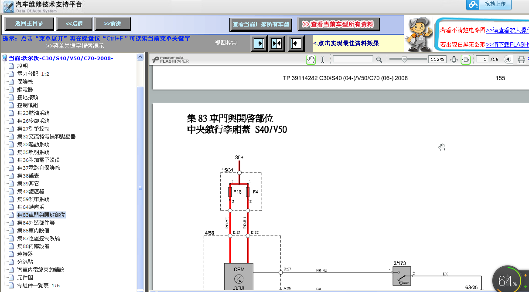
Task: Open the 控制模組 tree item
Action: [x=27, y=105]
